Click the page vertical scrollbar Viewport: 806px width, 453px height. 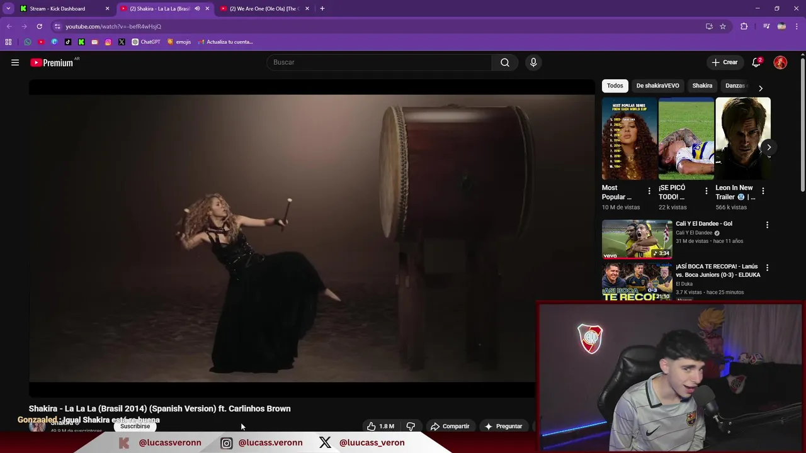point(803,126)
